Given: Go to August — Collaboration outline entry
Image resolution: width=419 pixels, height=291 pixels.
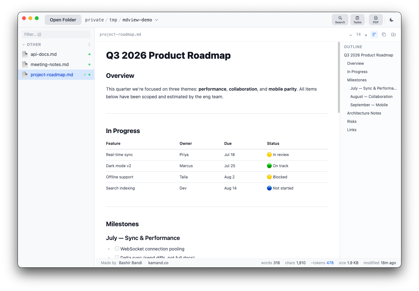Looking at the screenshot, I should tap(371, 97).
